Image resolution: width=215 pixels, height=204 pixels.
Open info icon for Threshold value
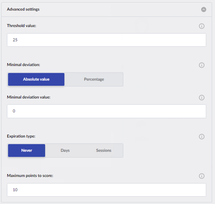(x=202, y=26)
